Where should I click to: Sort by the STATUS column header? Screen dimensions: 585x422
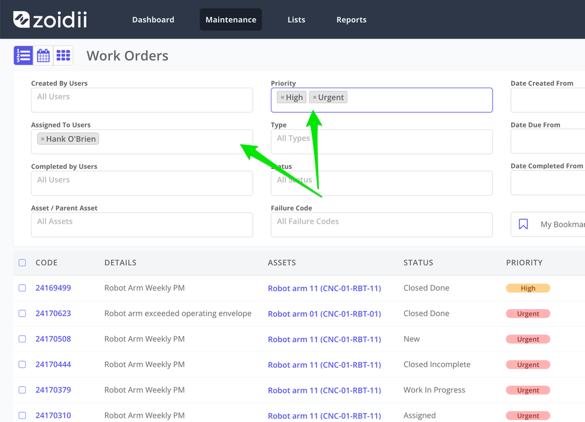(418, 263)
